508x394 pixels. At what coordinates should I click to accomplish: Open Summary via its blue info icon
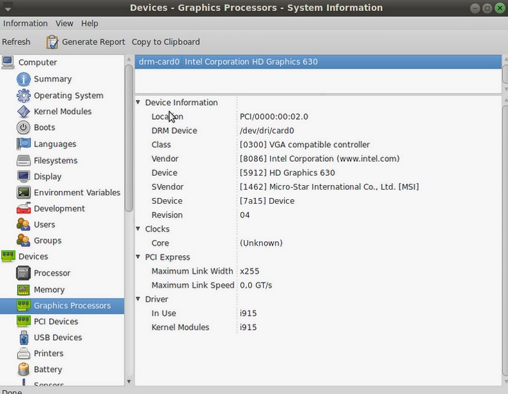tap(24, 79)
